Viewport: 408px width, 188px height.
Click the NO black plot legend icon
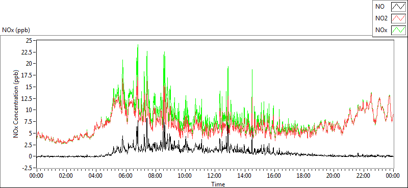click(398, 7)
